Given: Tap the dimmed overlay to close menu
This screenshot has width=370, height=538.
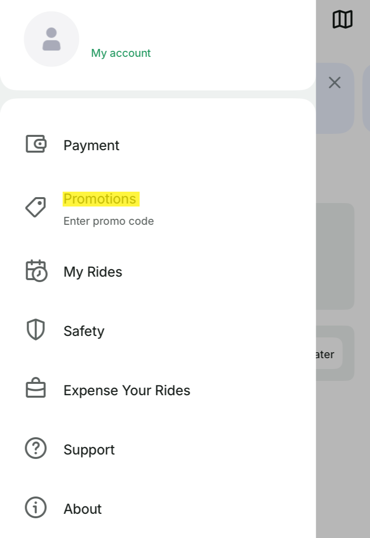Looking at the screenshot, I should (343, 445).
